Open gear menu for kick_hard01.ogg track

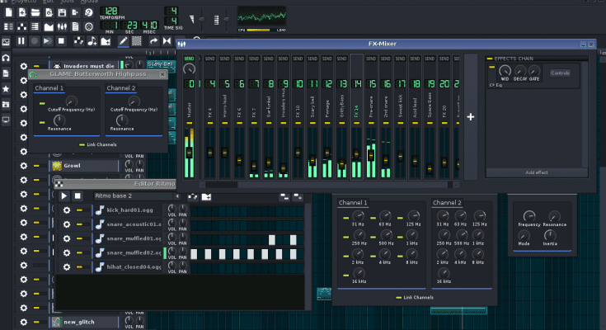tap(67, 210)
